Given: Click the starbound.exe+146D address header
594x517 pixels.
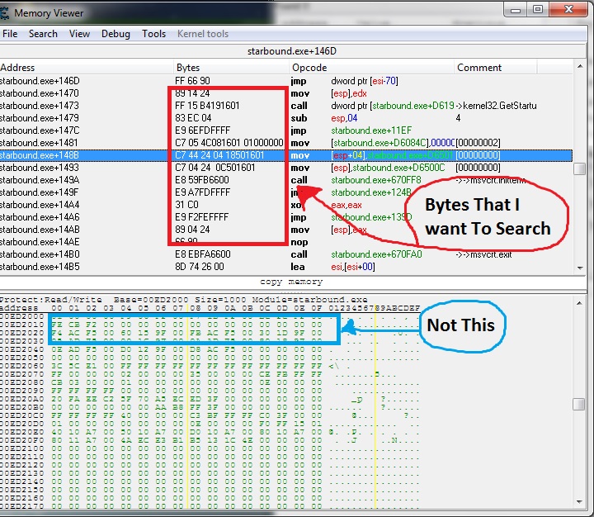Looking at the screenshot, I should coord(292,51).
